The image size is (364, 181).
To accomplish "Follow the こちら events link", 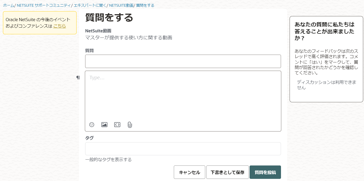I will coord(60,26).
